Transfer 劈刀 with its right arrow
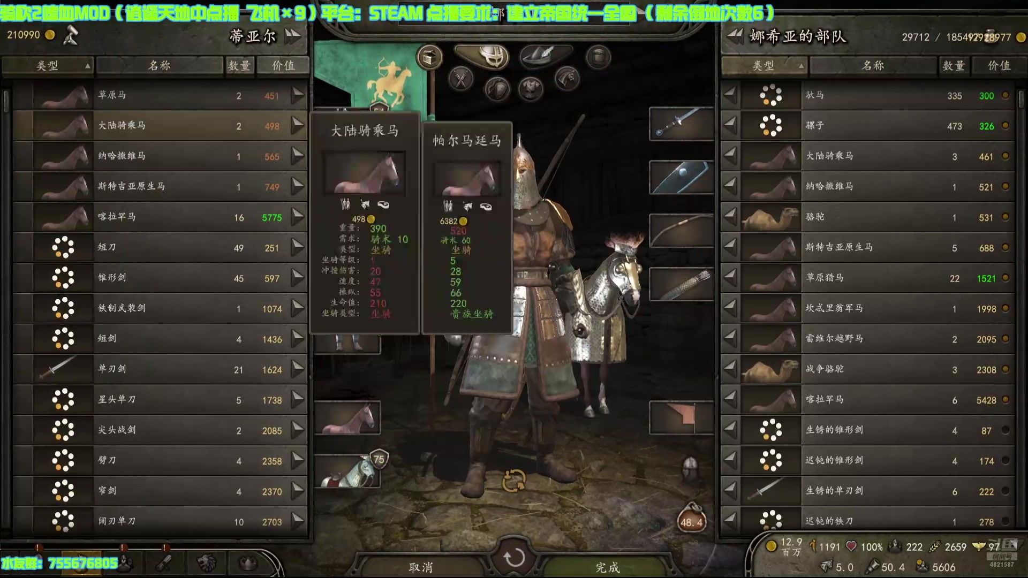Image resolution: width=1028 pixels, height=578 pixels. [x=298, y=461]
